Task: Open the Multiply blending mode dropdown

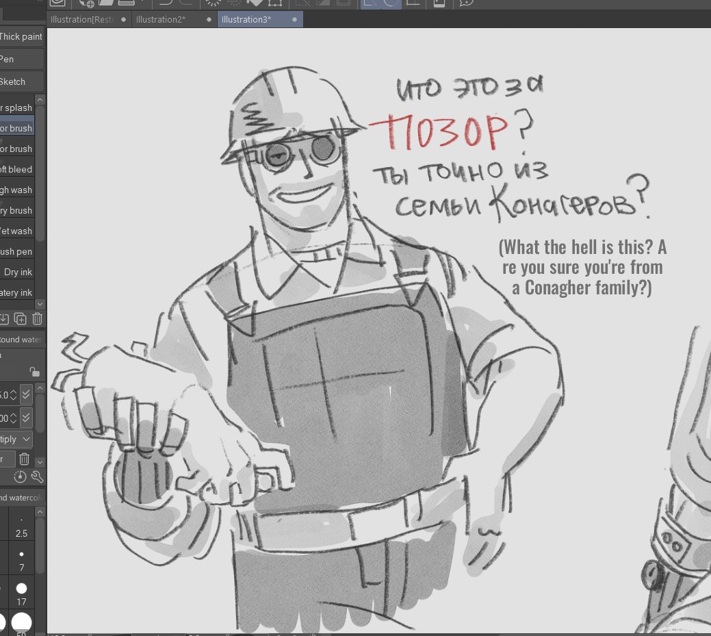Action: click(x=16, y=439)
